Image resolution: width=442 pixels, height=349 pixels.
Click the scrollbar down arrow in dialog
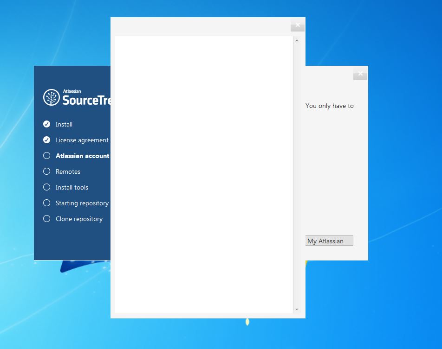pyautogui.click(x=297, y=310)
